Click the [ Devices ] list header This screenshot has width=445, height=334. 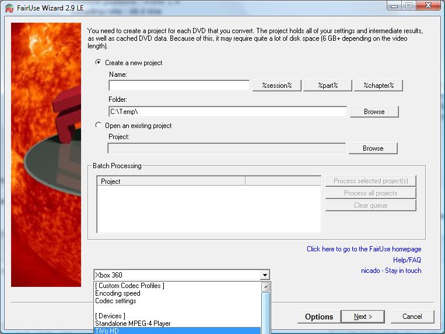tap(177, 316)
